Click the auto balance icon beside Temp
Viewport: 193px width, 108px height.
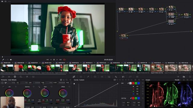(x=2, y=83)
